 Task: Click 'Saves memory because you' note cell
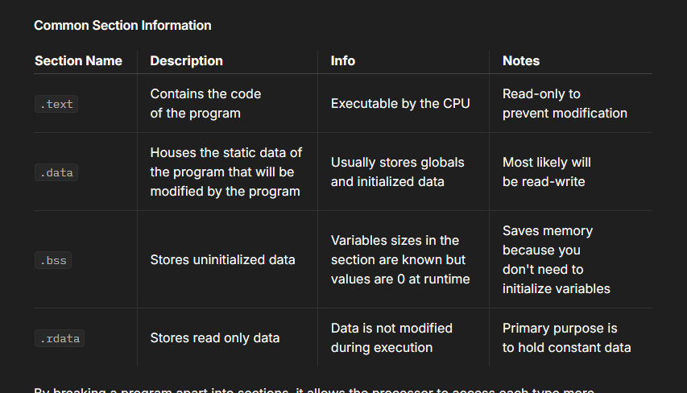[x=557, y=260]
